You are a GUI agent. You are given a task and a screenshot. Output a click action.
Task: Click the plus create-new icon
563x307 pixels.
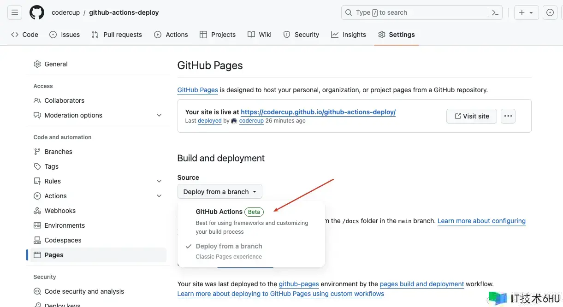(526, 12)
